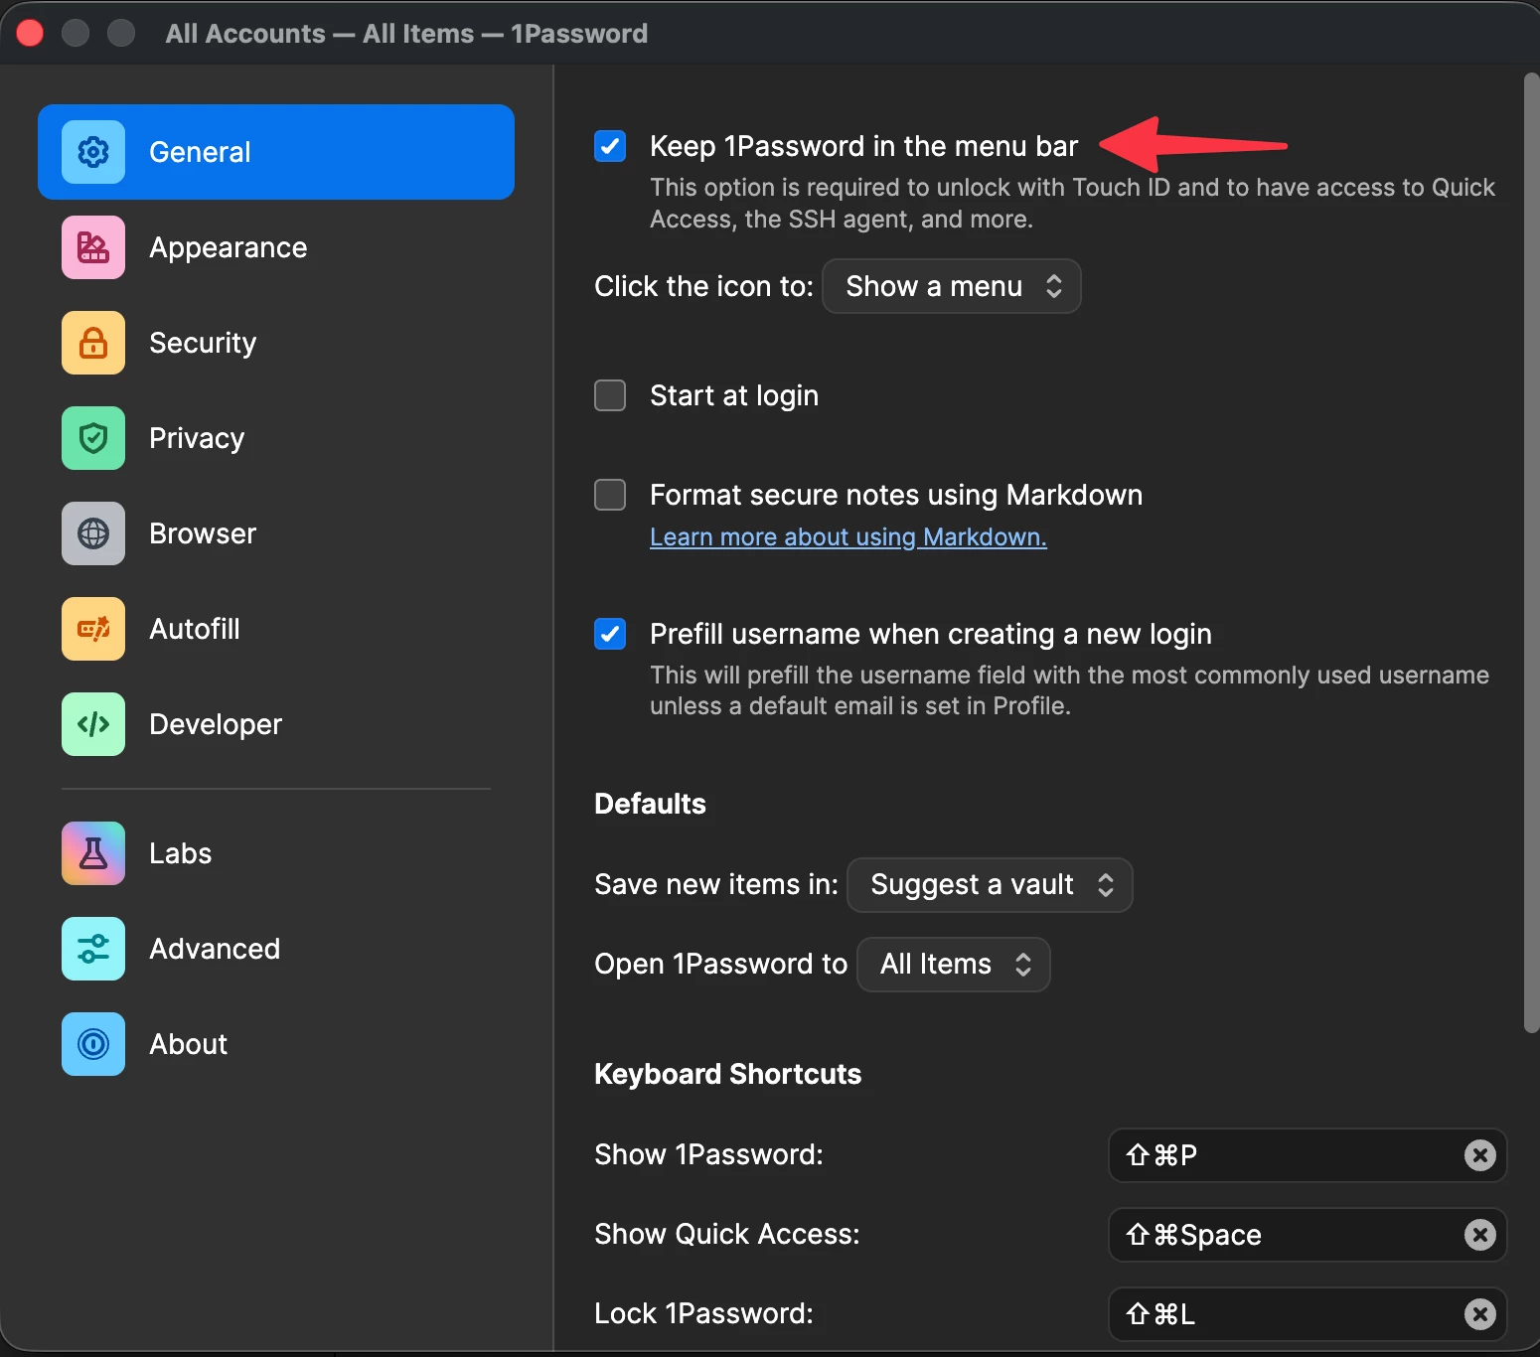Close the 1Password settings window
Image resolution: width=1540 pixels, height=1357 pixels.
(x=30, y=33)
